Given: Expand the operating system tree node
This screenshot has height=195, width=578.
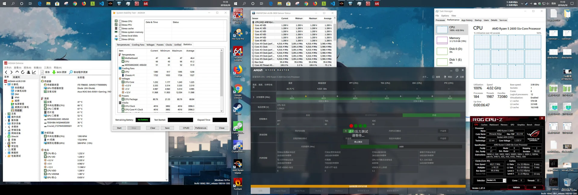Looking at the screenshot, I should point(5,117).
